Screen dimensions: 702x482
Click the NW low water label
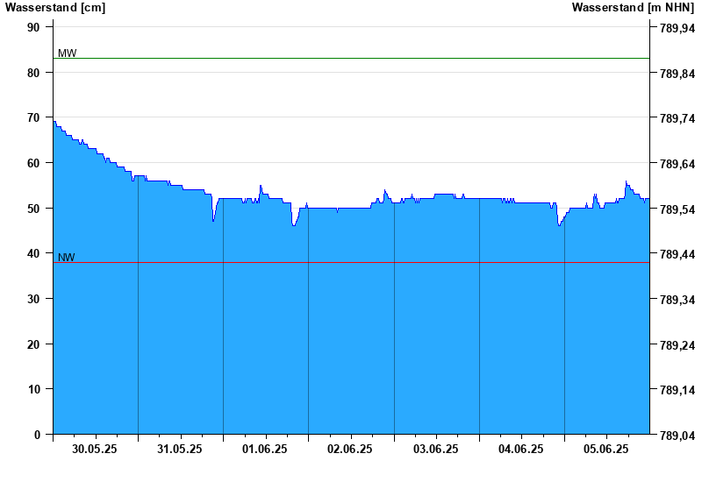(66, 258)
